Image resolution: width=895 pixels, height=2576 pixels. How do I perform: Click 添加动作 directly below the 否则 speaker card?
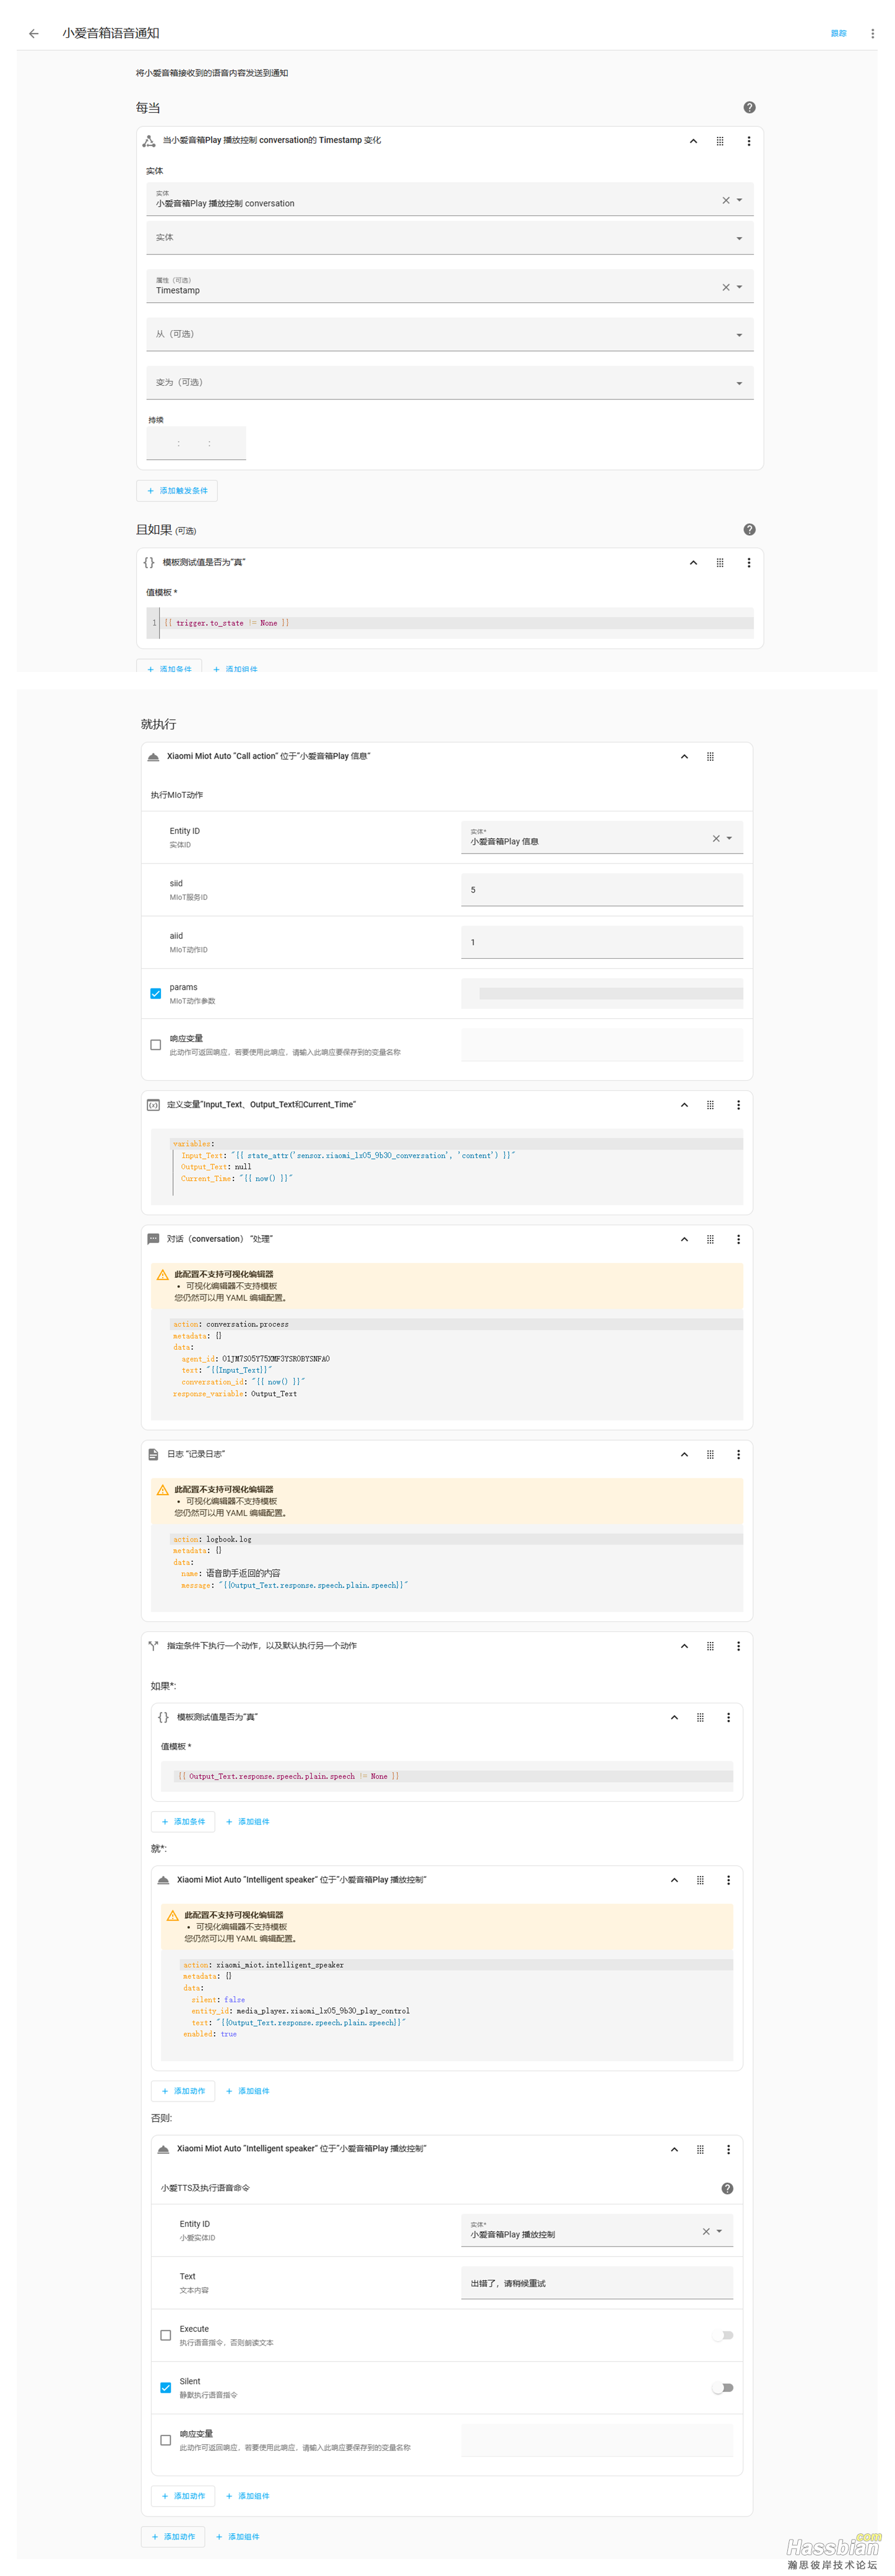click(183, 2495)
